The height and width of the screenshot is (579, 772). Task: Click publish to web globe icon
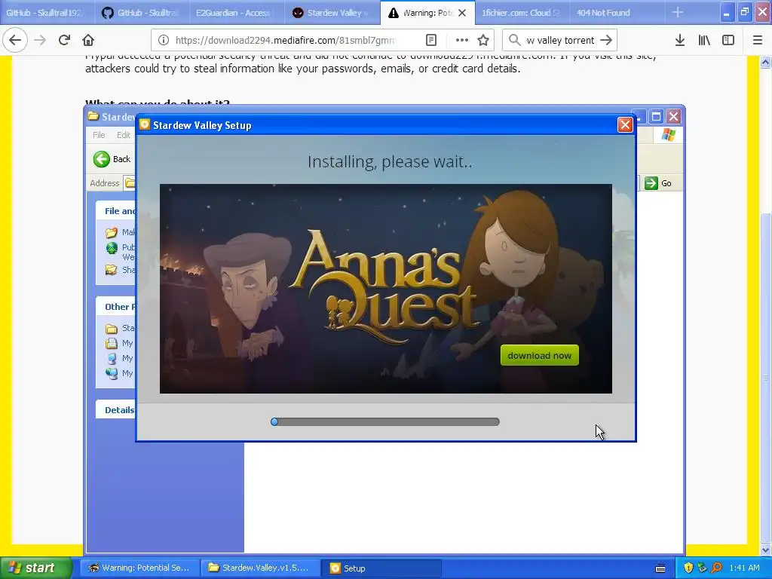pos(112,248)
